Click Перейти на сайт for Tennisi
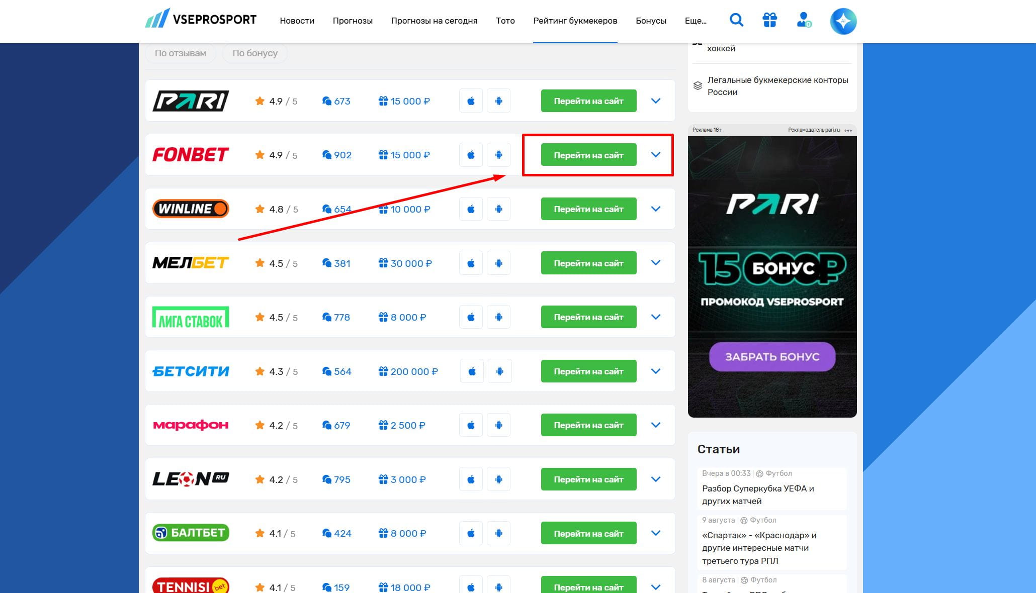1036x593 pixels. coord(588,585)
